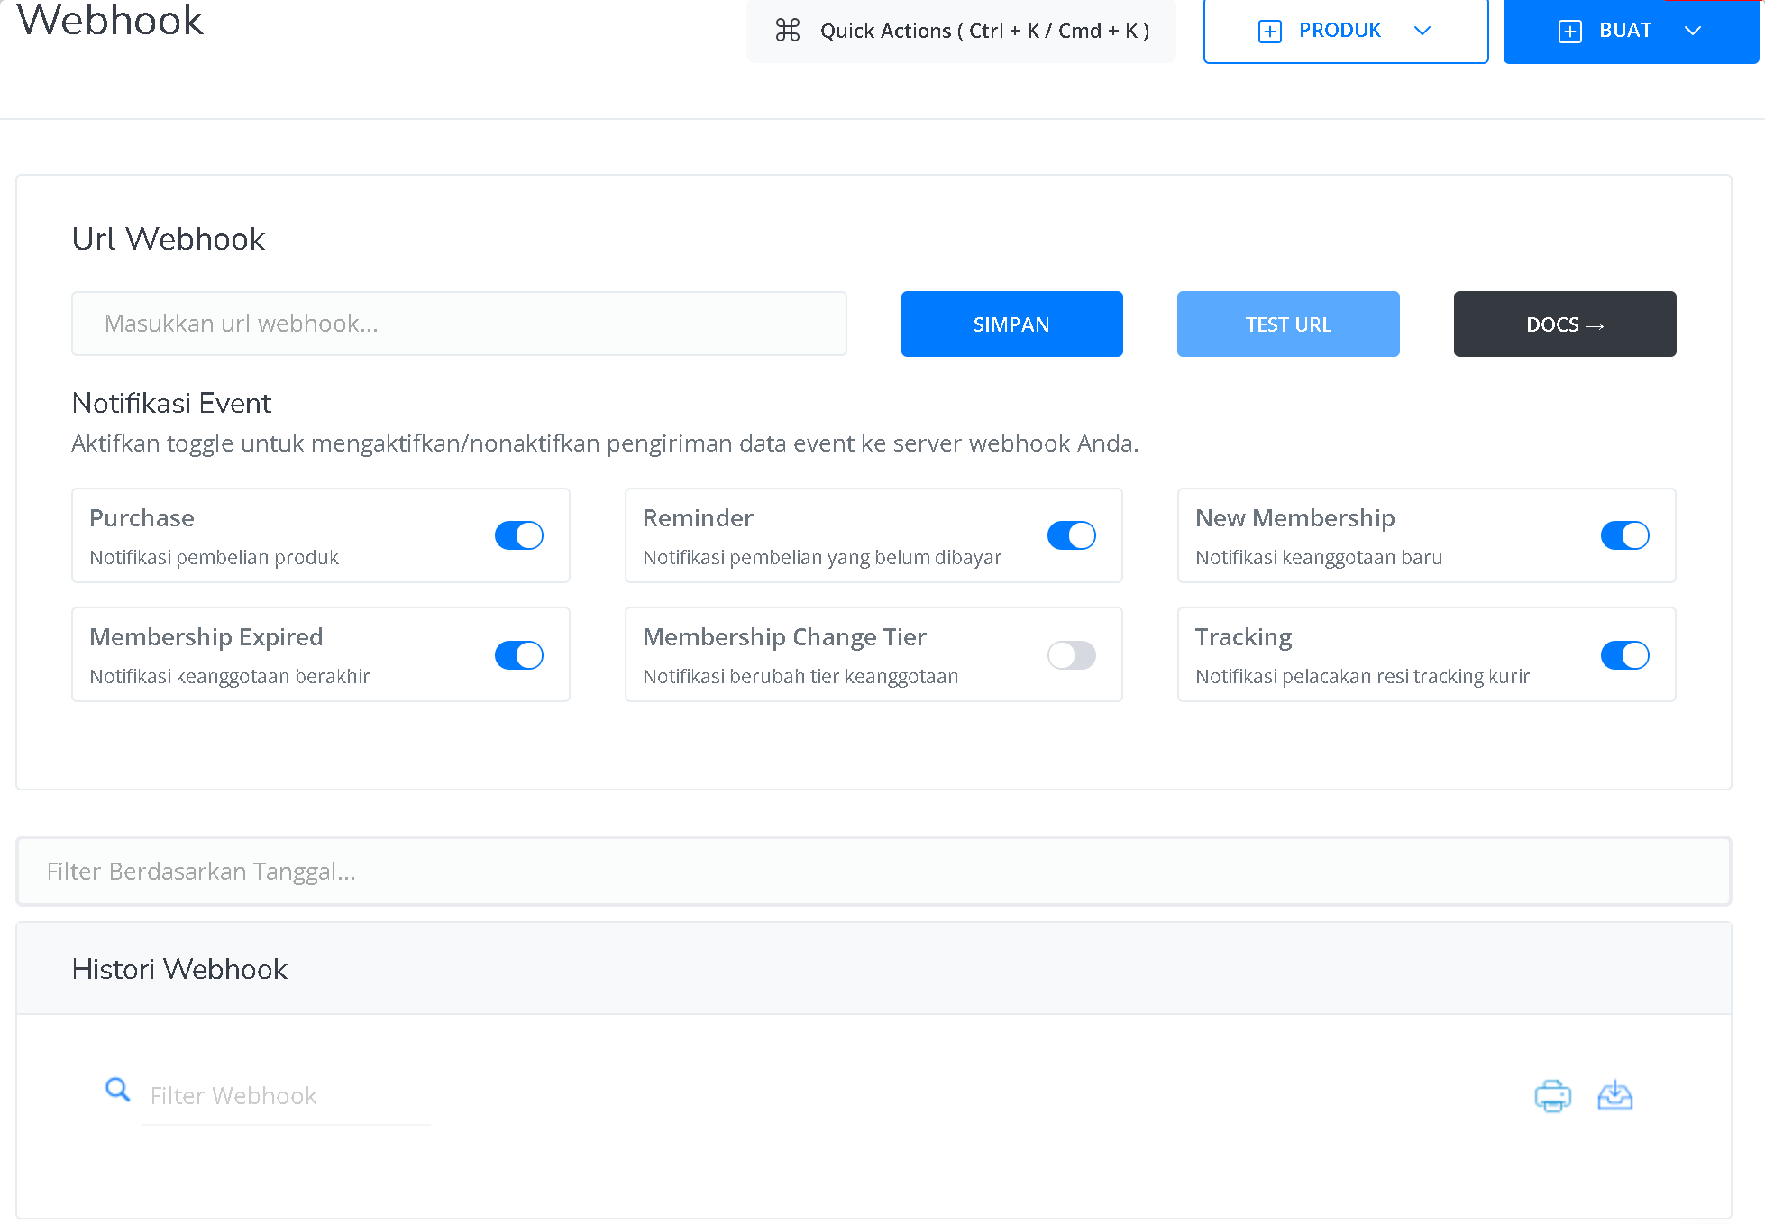1765x1224 pixels.
Task: Click the 'Membership Expired' card title
Action: point(206,637)
